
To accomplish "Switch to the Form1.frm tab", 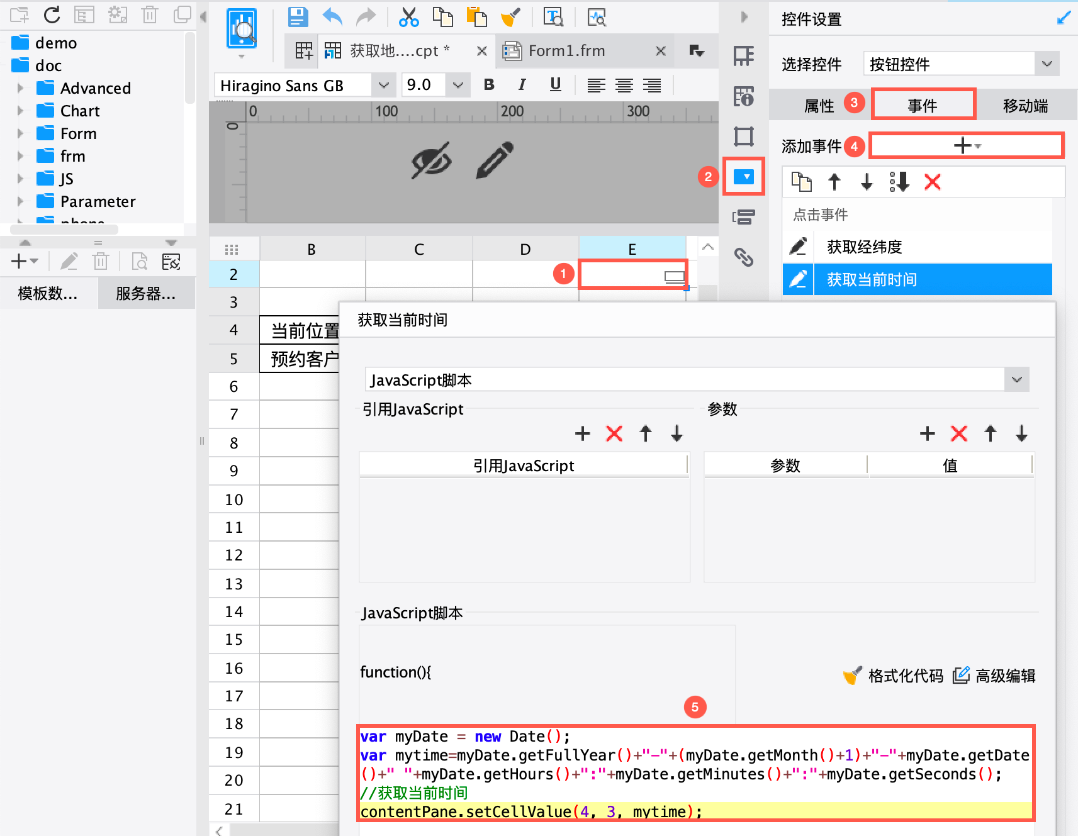I will click(x=566, y=51).
